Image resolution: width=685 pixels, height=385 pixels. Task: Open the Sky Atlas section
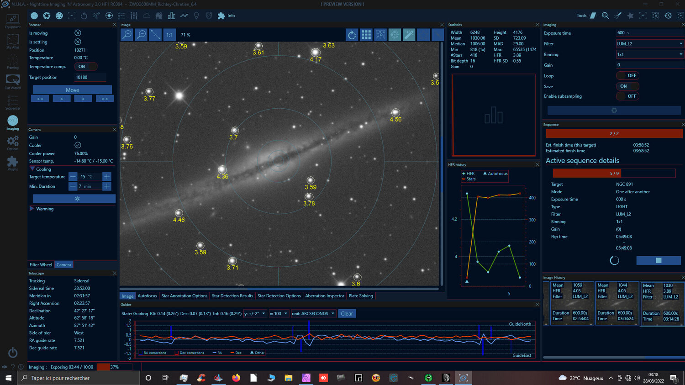(13, 41)
